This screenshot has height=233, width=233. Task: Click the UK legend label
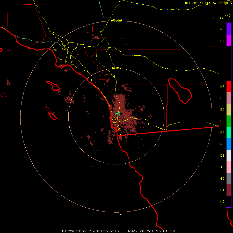click(222, 41)
